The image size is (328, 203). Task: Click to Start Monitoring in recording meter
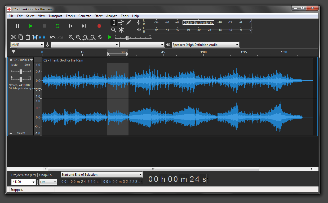[198, 23]
